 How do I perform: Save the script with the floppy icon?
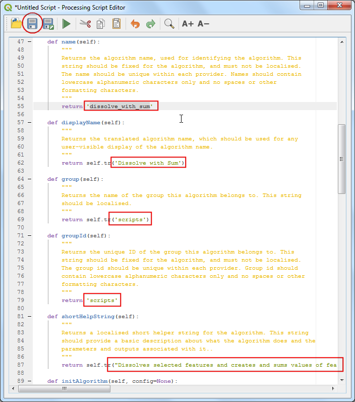click(32, 24)
